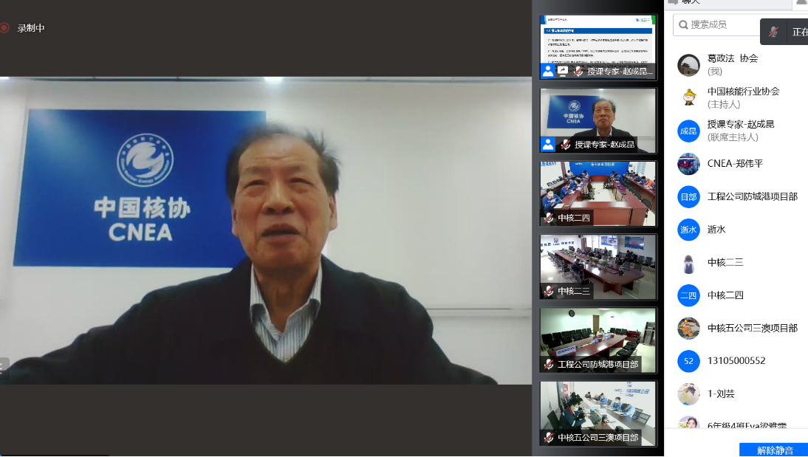
Task: Click the muted mic icon on the 中核二三 thumbnail
Action: 549,291
